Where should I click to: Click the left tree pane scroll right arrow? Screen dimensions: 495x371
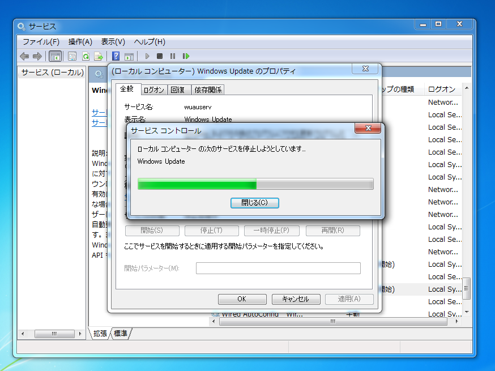pyautogui.click(x=80, y=334)
